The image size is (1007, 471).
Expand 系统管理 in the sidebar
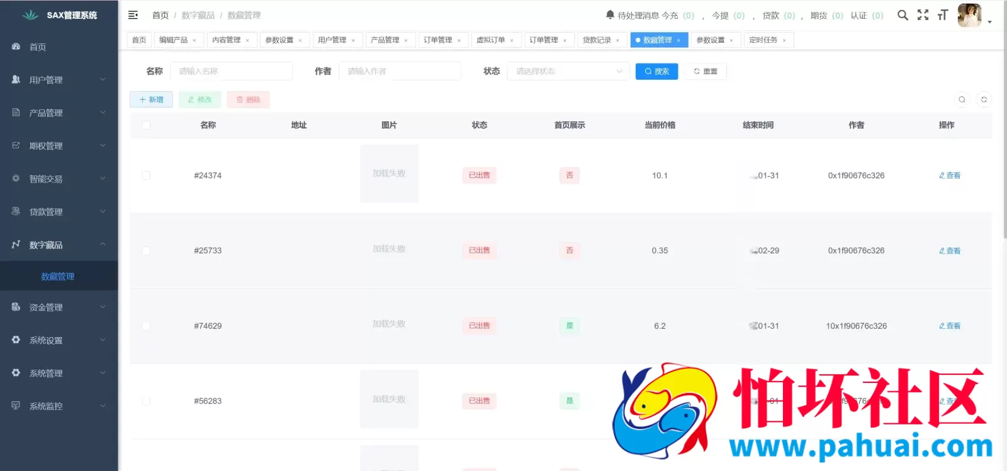59,373
